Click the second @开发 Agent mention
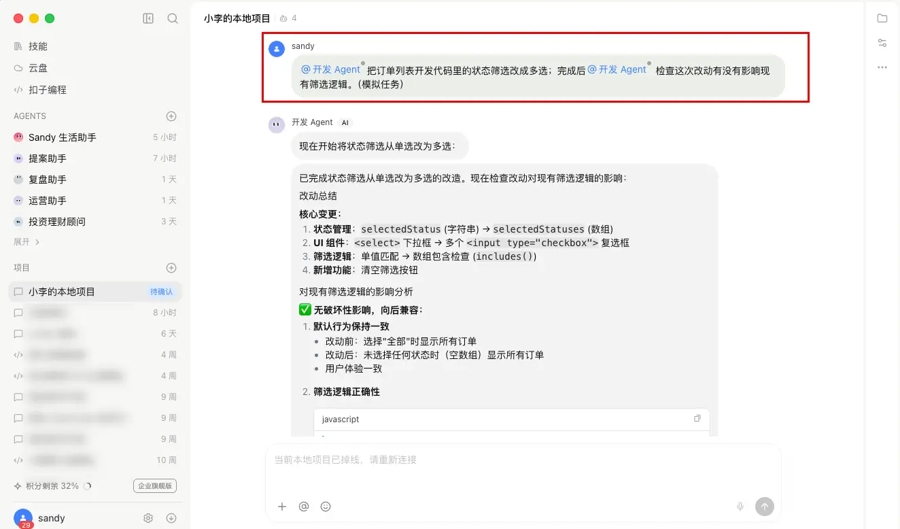 click(x=617, y=69)
